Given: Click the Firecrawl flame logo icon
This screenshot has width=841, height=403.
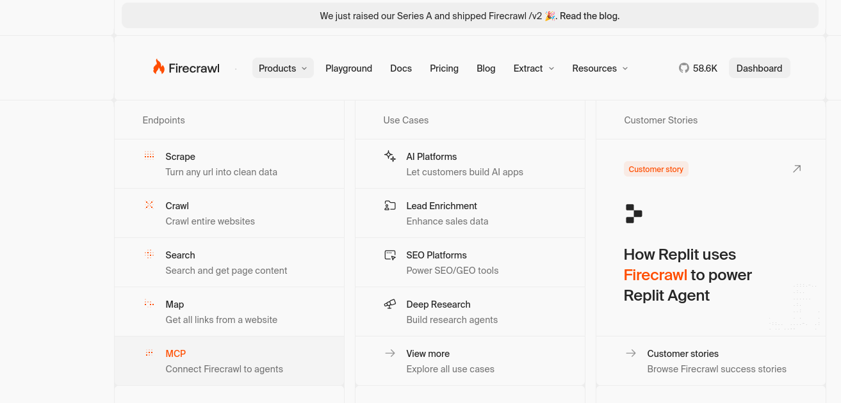Looking at the screenshot, I should click(158, 67).
